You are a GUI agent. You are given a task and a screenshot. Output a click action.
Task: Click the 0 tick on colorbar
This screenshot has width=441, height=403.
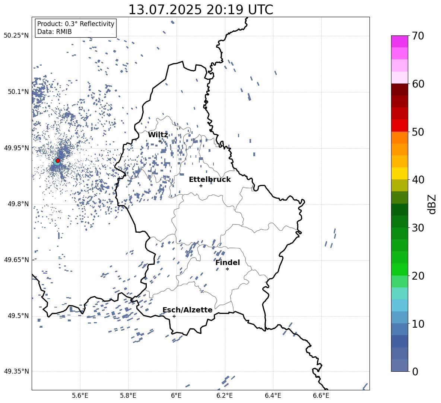click(415, 371)
